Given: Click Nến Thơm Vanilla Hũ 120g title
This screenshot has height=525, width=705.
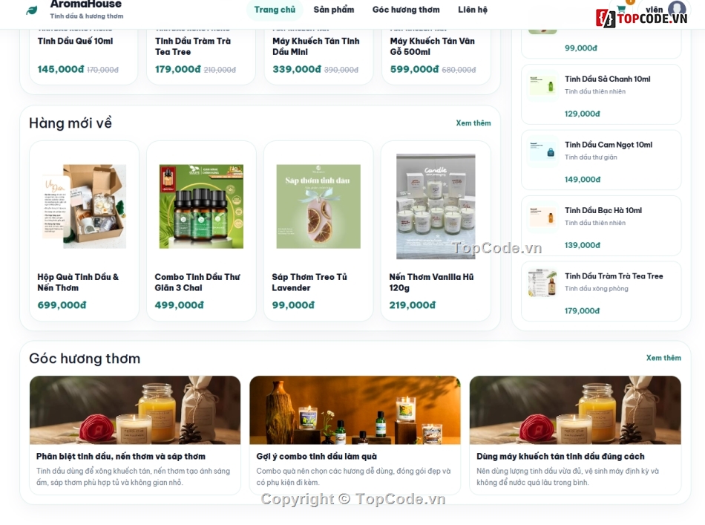Looking at the screenshot, I should 431,282.
